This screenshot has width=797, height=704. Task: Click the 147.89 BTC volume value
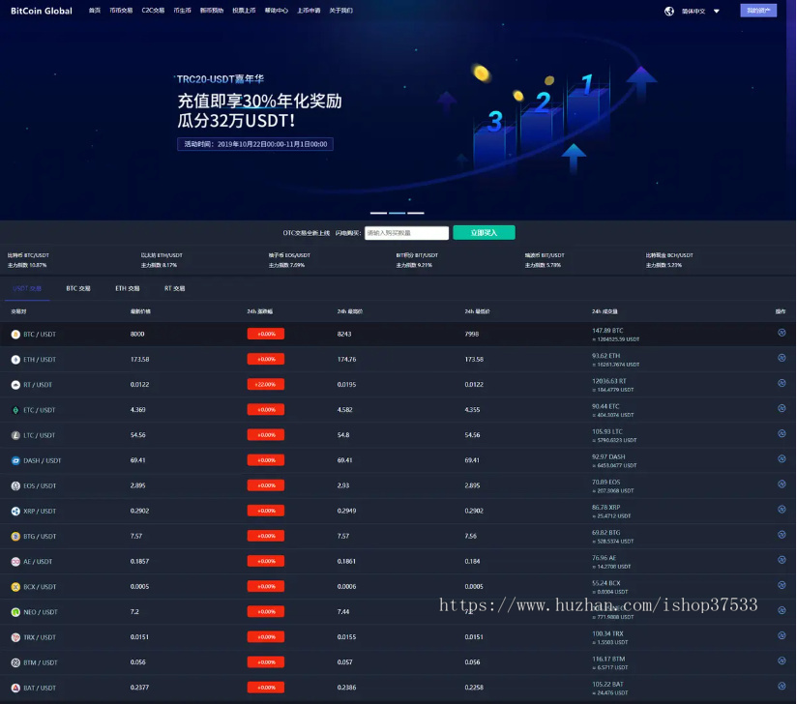(607, 331)
